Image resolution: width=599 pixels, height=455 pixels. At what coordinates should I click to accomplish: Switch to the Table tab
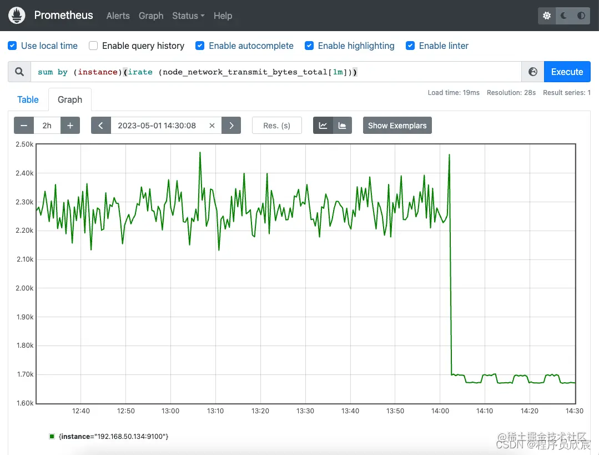click(x=28, y=99)
